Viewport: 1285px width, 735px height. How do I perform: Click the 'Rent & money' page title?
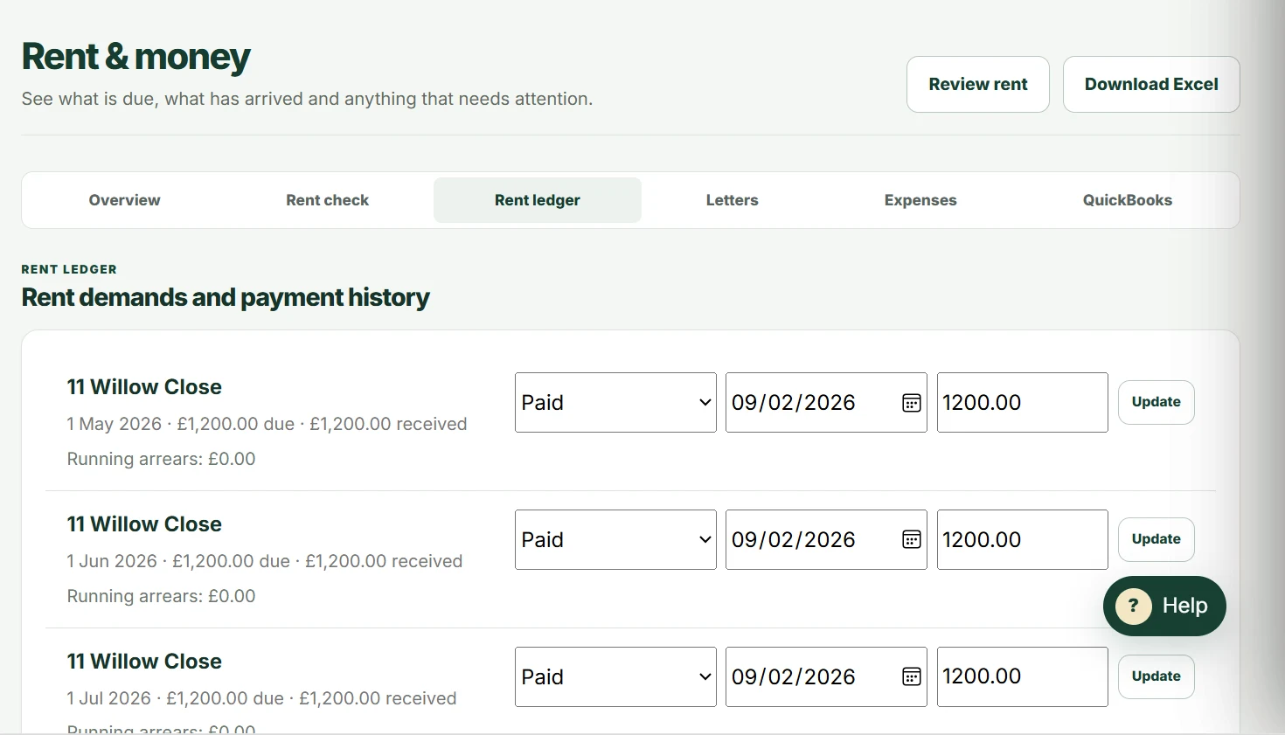pyautogui.click(x=135, y=57)
